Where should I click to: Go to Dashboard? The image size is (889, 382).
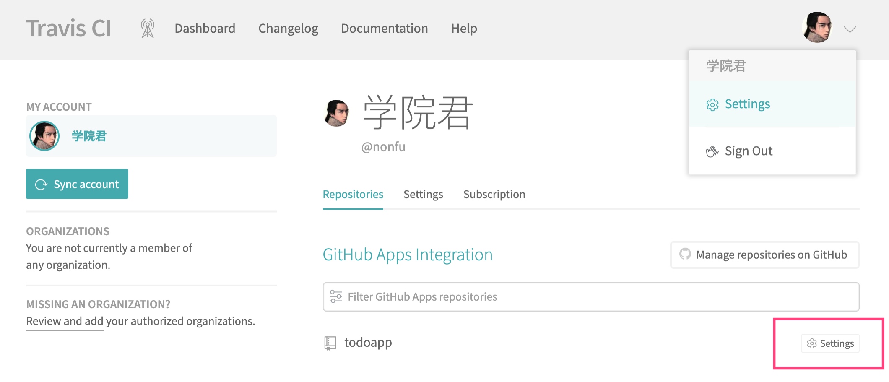[205, 28]
